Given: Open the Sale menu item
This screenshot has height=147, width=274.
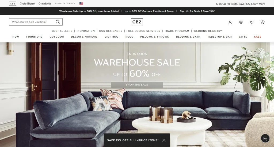Looking at the screenshot, I should (x=258, y=37).
